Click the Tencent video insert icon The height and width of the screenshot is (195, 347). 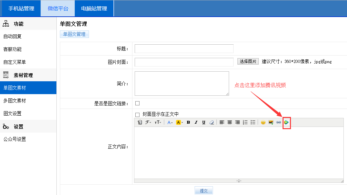[x=286, y=122]
